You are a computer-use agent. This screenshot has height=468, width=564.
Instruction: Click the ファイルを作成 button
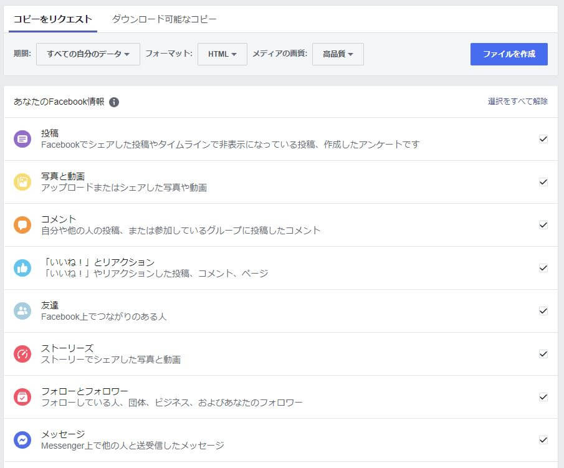coord(509,54)
